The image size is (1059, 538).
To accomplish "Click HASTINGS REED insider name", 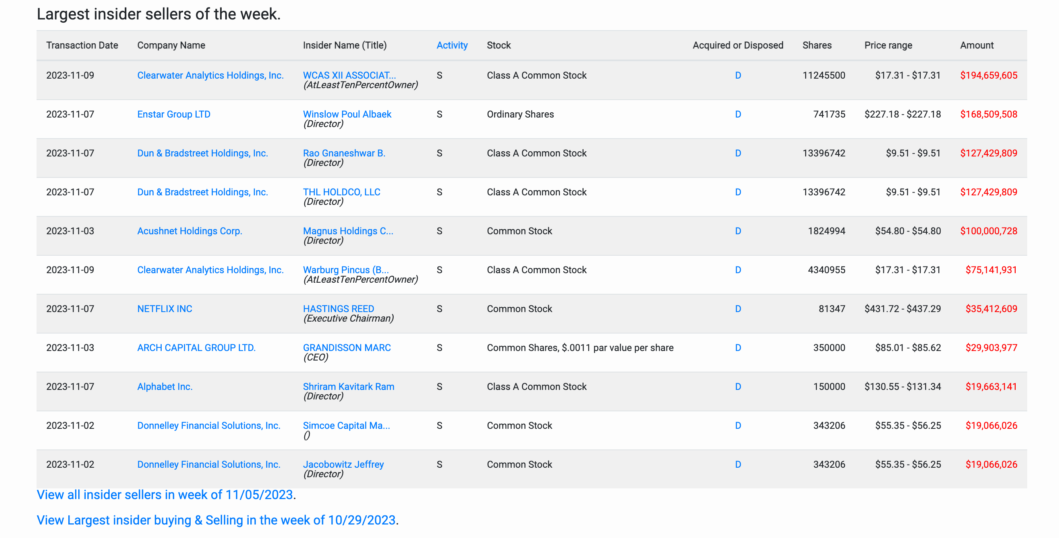I will point(338,309).
